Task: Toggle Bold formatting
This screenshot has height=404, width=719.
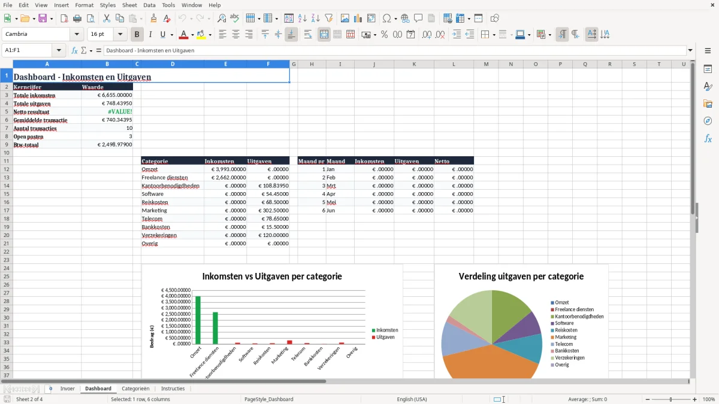Action: tap(137, 35)
